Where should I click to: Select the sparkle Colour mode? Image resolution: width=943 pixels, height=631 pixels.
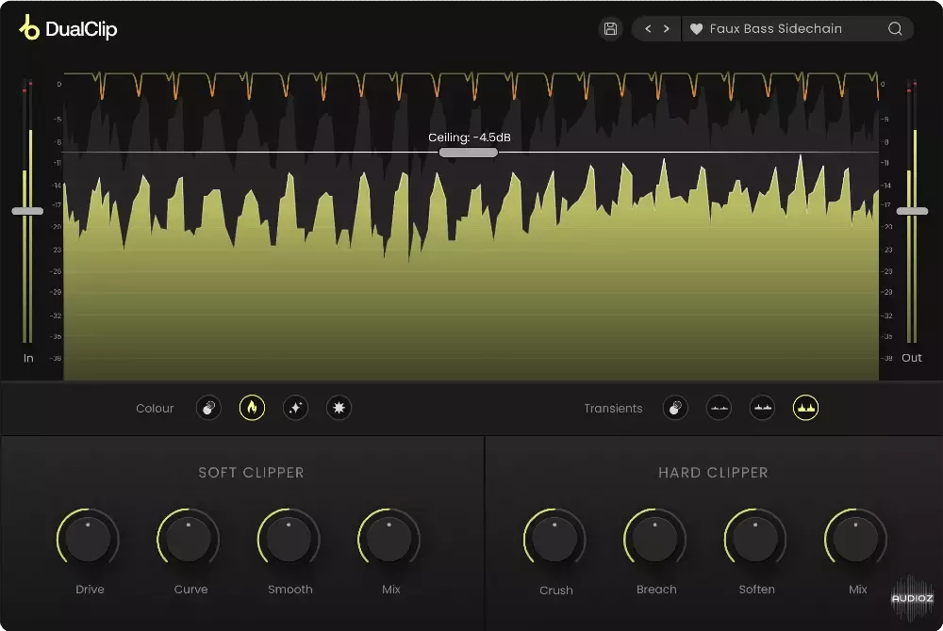click(x=295, y=408)
